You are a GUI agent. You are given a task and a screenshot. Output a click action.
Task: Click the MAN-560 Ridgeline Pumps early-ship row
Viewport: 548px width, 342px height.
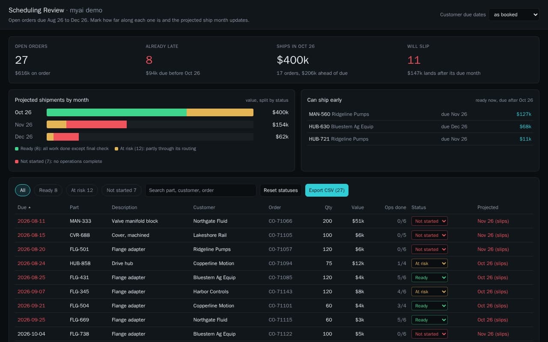point(420,114)
